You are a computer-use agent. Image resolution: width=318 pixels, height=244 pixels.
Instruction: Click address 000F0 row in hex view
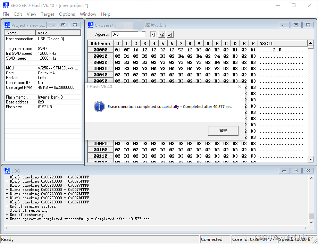(x=198, y=144)
